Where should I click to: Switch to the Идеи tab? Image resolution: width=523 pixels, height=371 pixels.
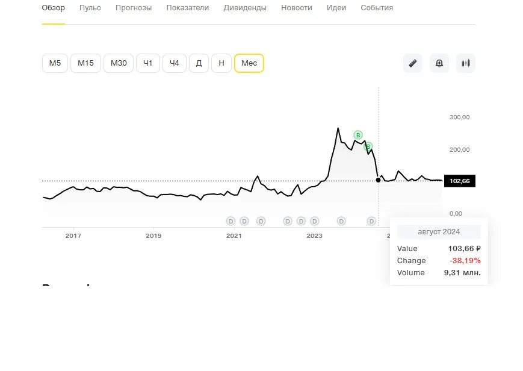(x=336, y=8)
